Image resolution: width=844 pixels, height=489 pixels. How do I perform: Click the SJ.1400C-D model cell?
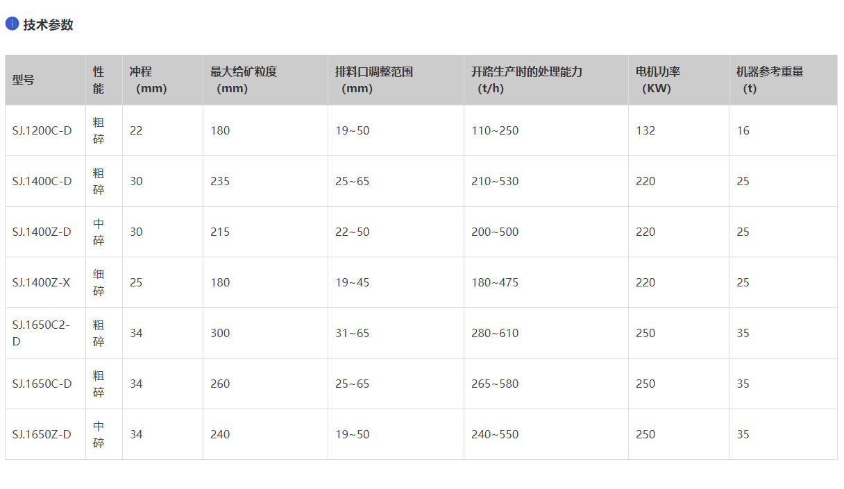[x=42, y=181]
